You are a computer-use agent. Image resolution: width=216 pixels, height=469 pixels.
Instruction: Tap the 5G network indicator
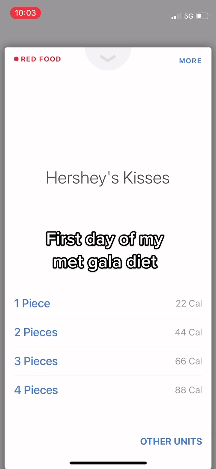coord(189,16)
